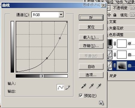Viewport: 135px width, 108px height.
Task: Select the upper curve control point
Action: [x=60, y=38]
